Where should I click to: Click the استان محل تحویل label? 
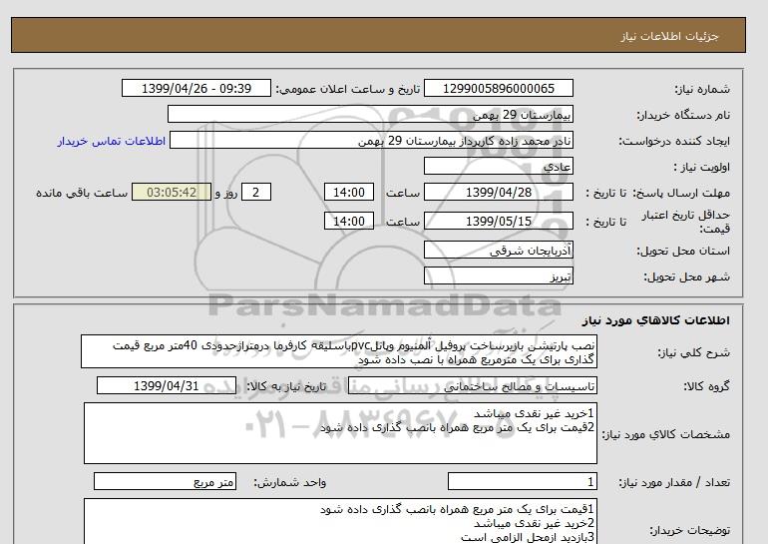(x=683, y=251)
